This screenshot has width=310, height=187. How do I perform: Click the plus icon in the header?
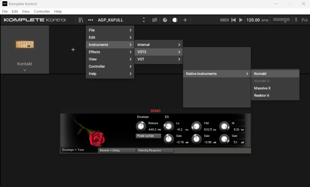(185, 20)
